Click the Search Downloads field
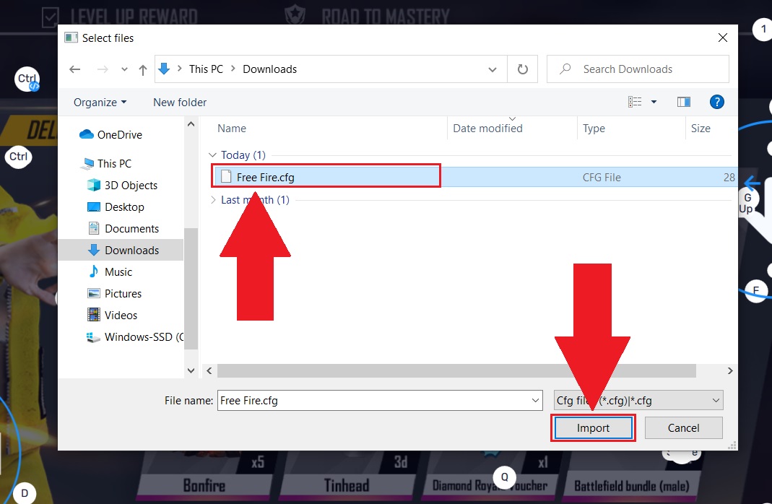Viewport: 772px width, 504px height. point(638,69)
